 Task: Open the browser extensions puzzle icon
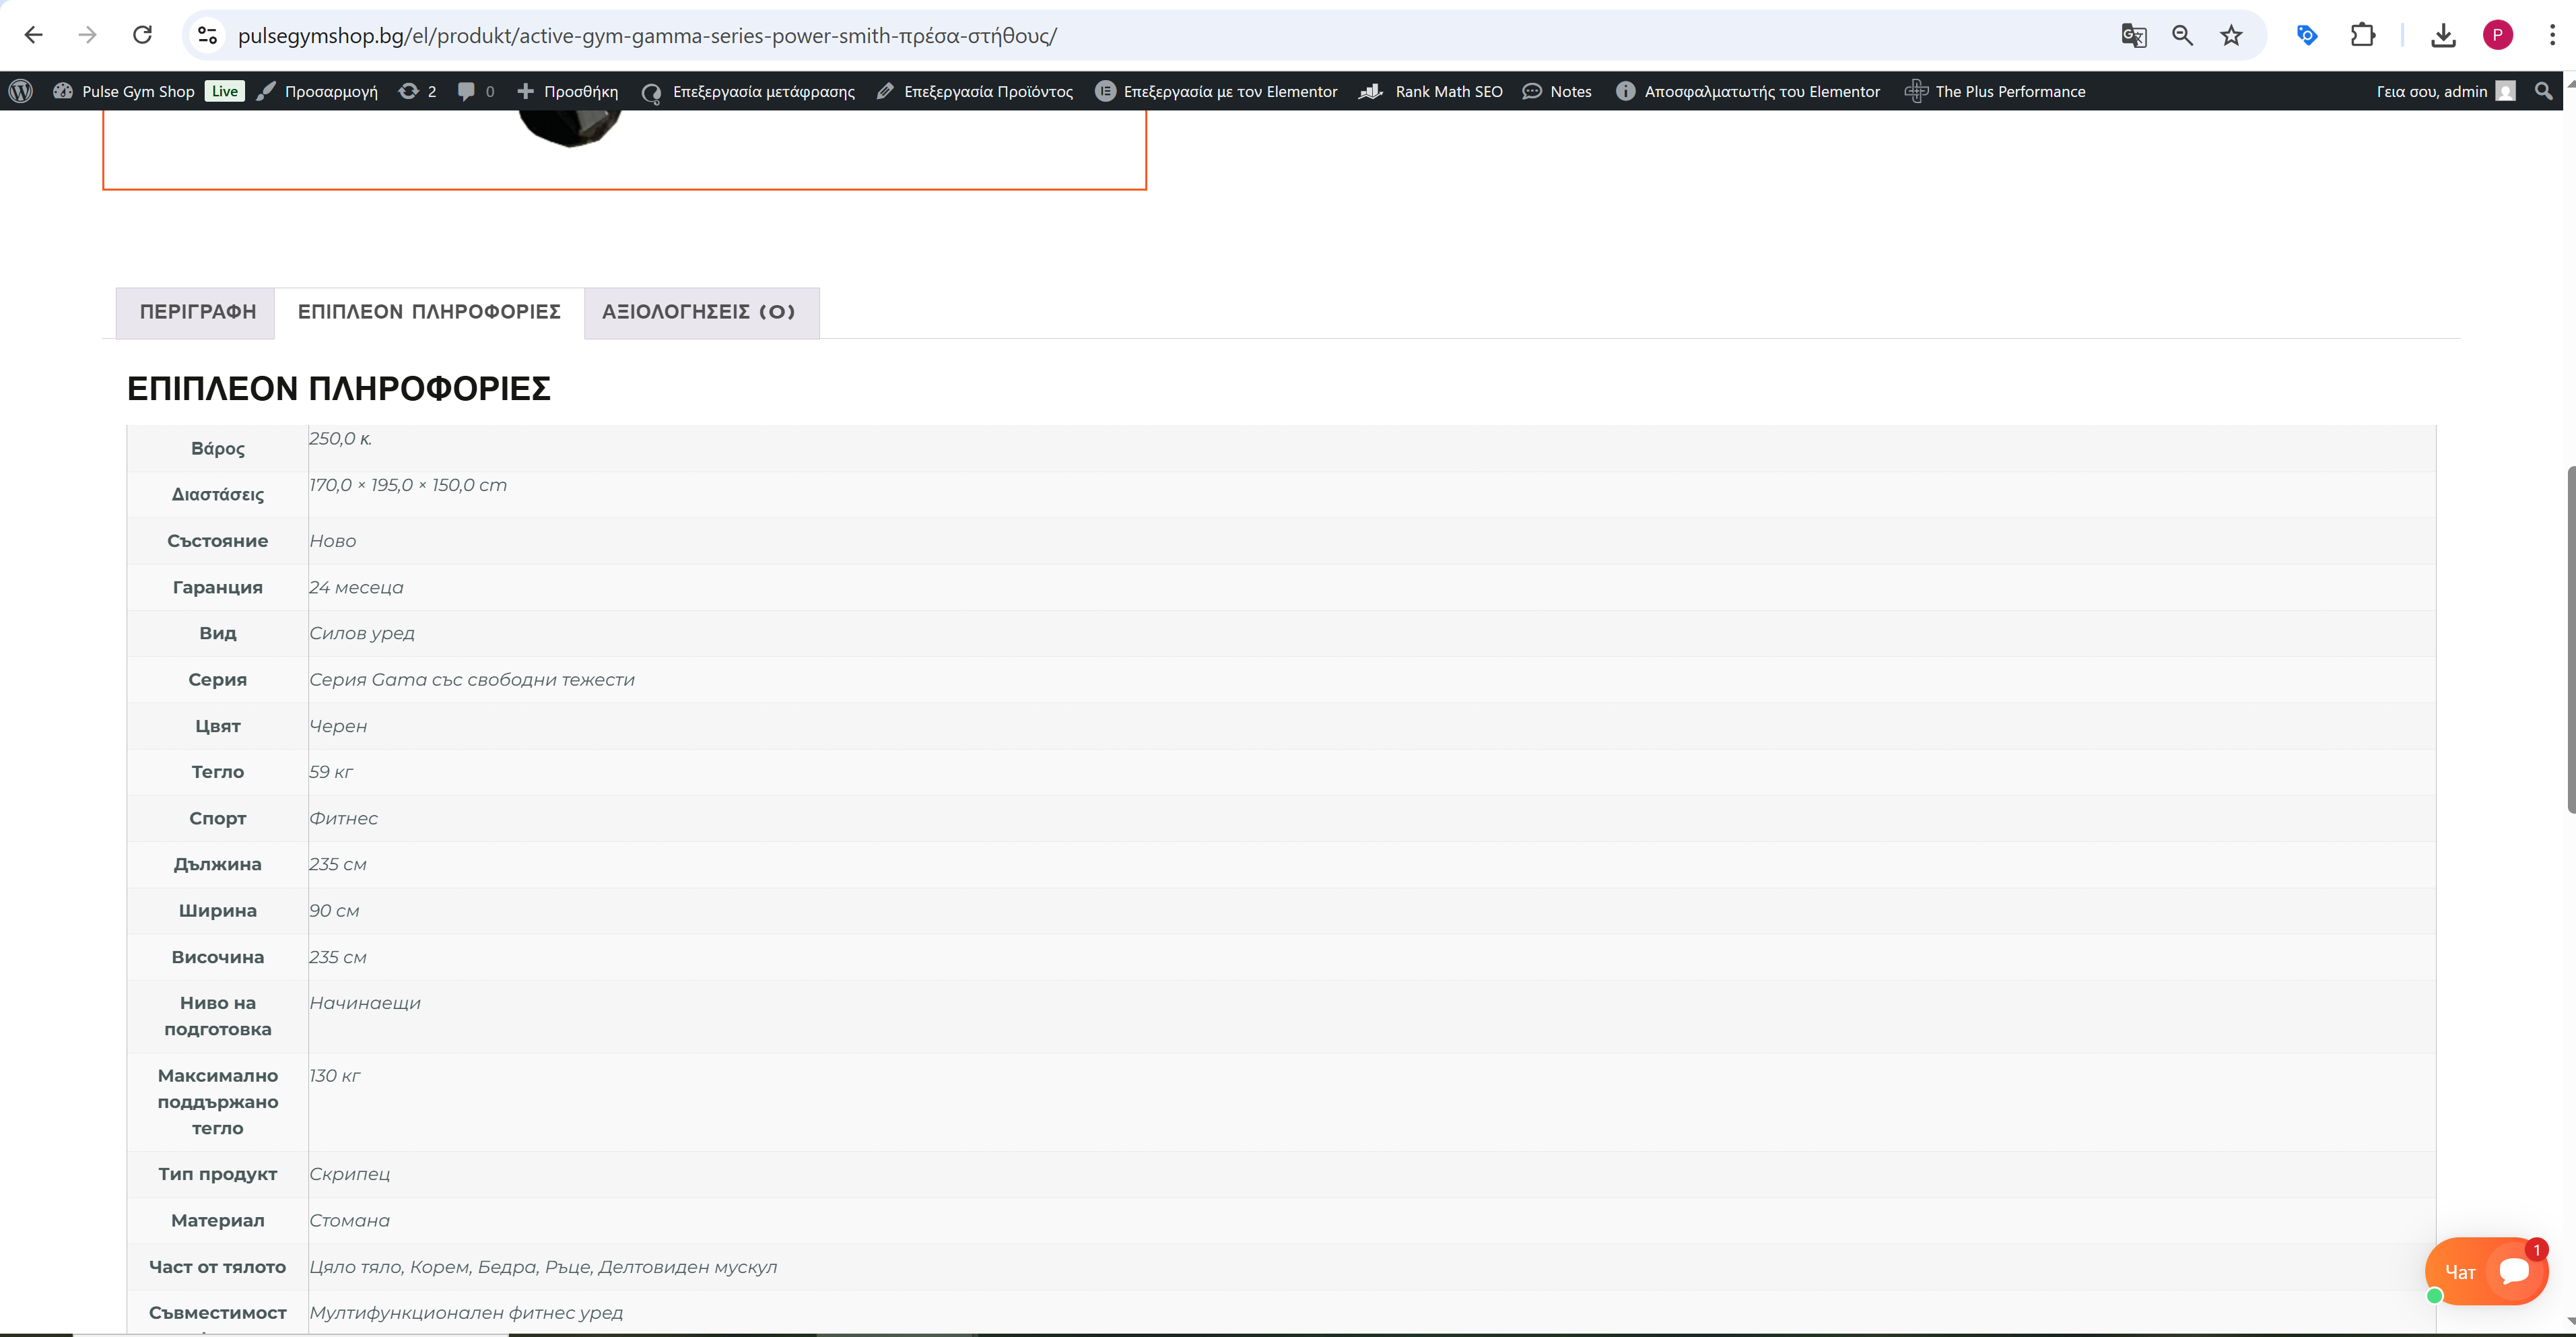2362,35
